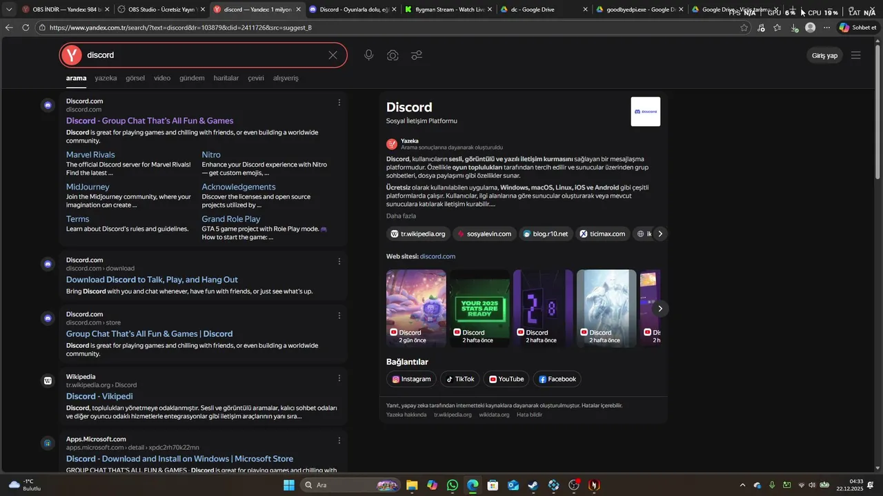Screen dimensions: 883x496
Task: Open weather widget showing -1°C Bulutlu
Action: [26, 485]
